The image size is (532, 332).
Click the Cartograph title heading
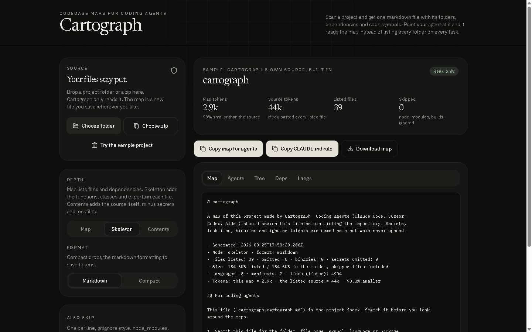tap(101, 25)
